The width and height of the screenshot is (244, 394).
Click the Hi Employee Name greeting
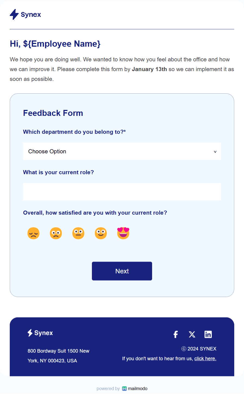tap(55, 43)
